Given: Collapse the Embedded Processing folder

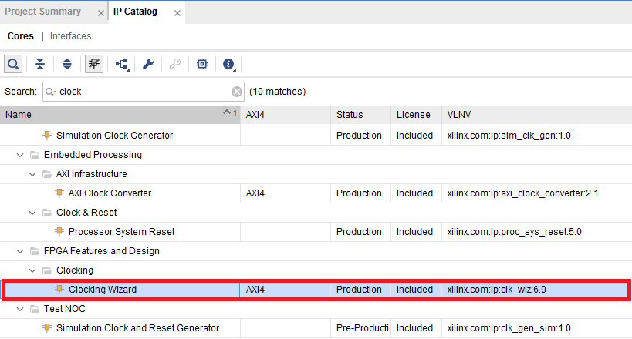Looking at the screenshot, I should [x=20, y=155].
